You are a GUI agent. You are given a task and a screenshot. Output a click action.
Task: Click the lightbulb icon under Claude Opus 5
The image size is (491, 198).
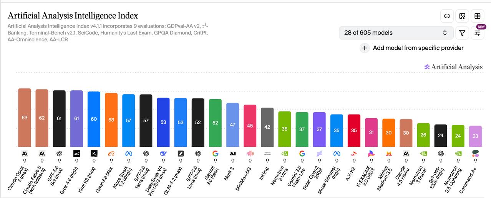pyautogui.click(x=25, y=161)
